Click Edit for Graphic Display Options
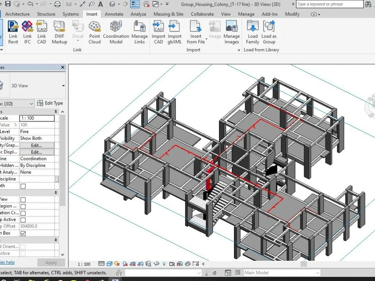Viewport: 375px width, 281px height. 37,152
